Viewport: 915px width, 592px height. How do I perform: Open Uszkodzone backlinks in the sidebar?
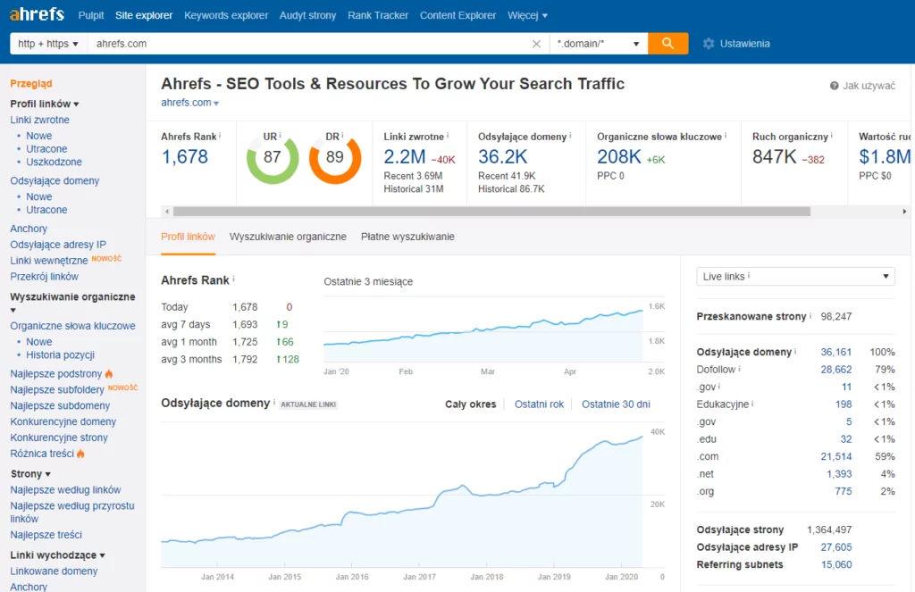coord(54,162)
